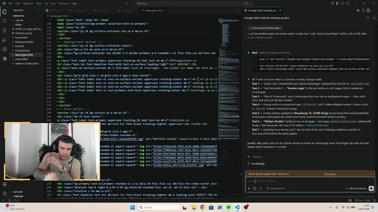Open more actions ellipsis in Claude tab bar
378x212 pixels.
point(374,10)
